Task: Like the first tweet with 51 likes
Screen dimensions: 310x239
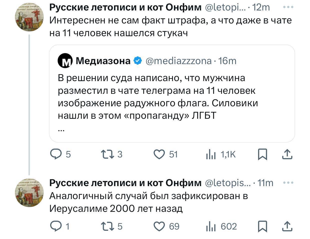Action: [159, 154]
